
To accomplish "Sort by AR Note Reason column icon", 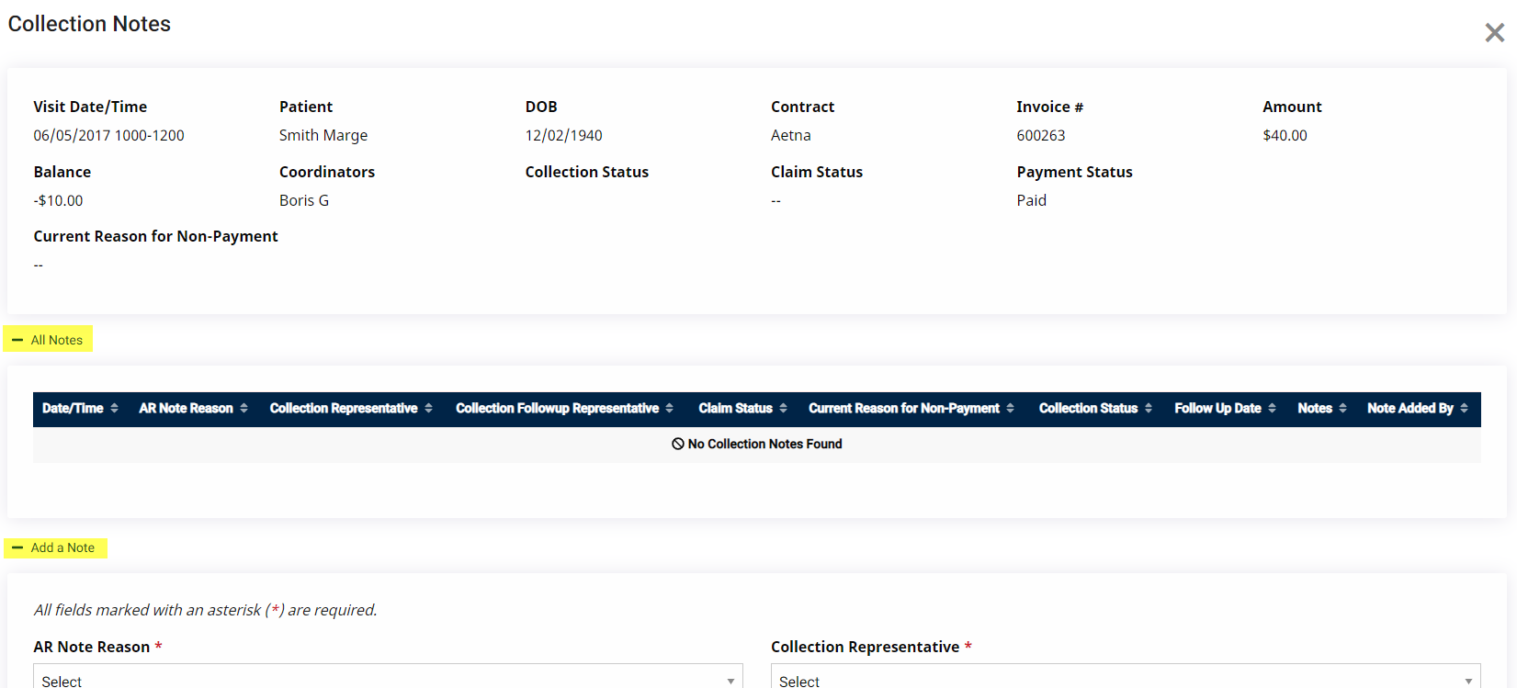I will 243,409.
